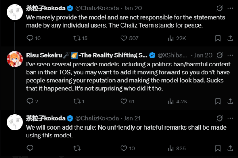View analytics showing 4.2K views
The width and height of the screenshot is (238, 158).
pos(171,101)
